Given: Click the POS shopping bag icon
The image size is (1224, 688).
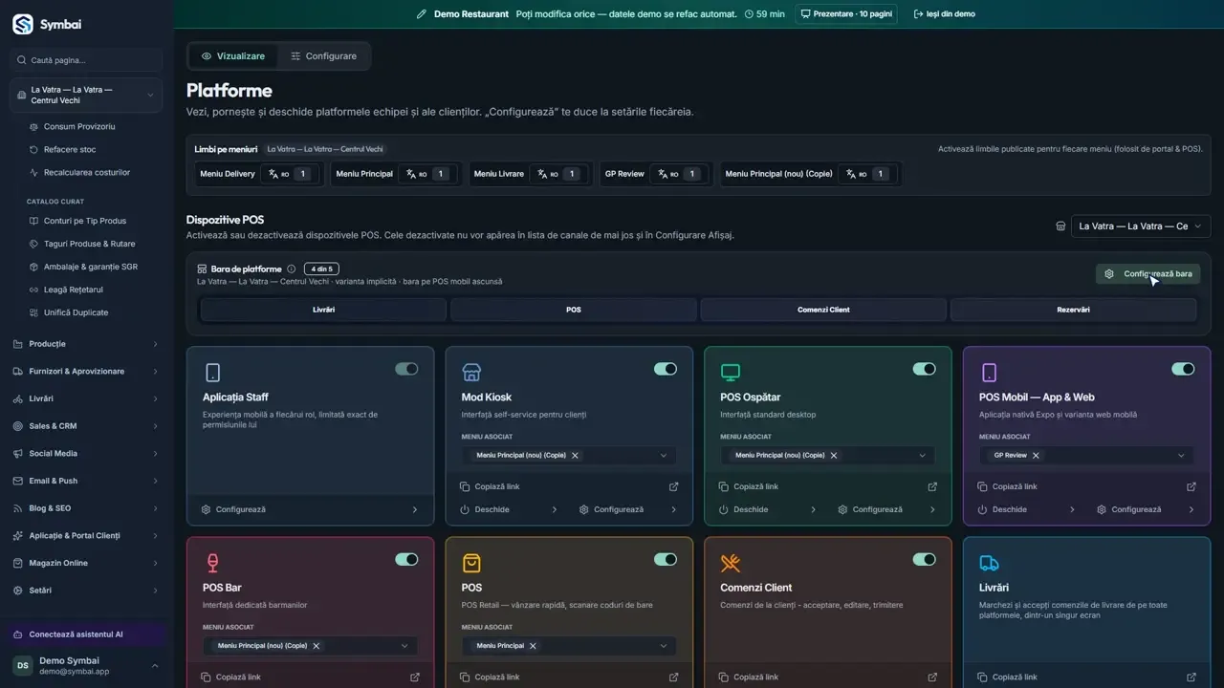Looking at the screenshot, I should click(471, 563).
